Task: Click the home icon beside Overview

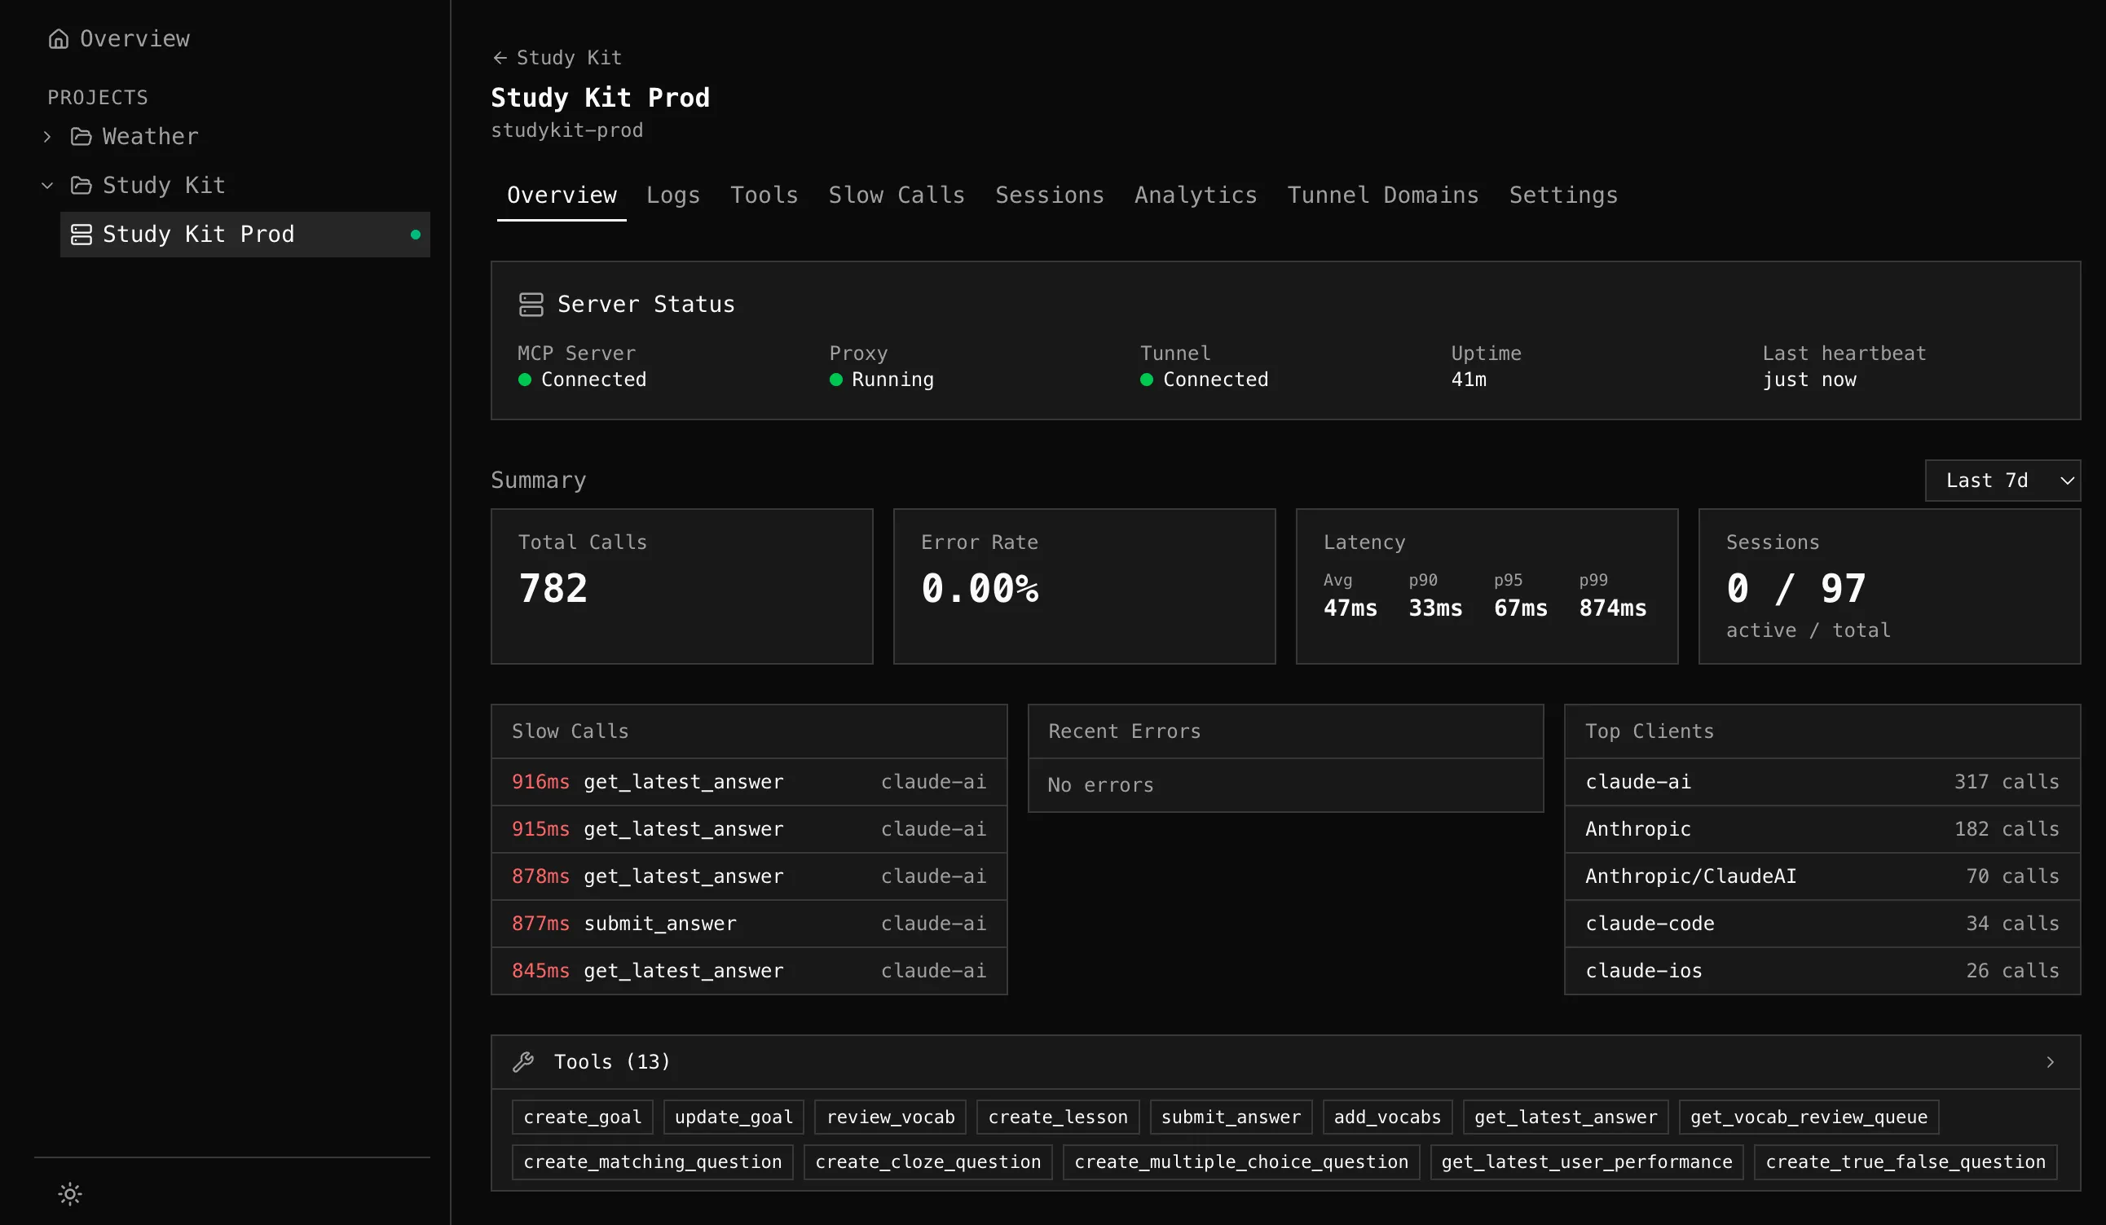Action: (x=59, y=38)
